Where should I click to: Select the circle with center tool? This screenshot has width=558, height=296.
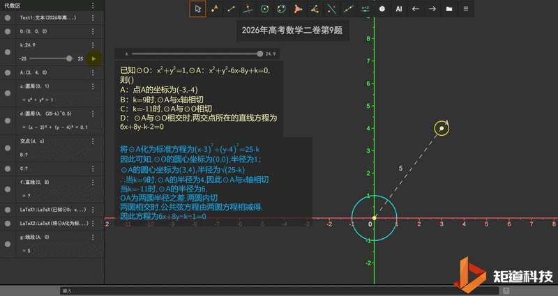pyautogui.click(x=264, y=9)
